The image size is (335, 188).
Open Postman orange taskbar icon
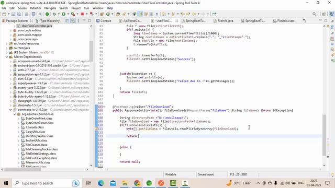pyautogui.click(x=161, y=183)
